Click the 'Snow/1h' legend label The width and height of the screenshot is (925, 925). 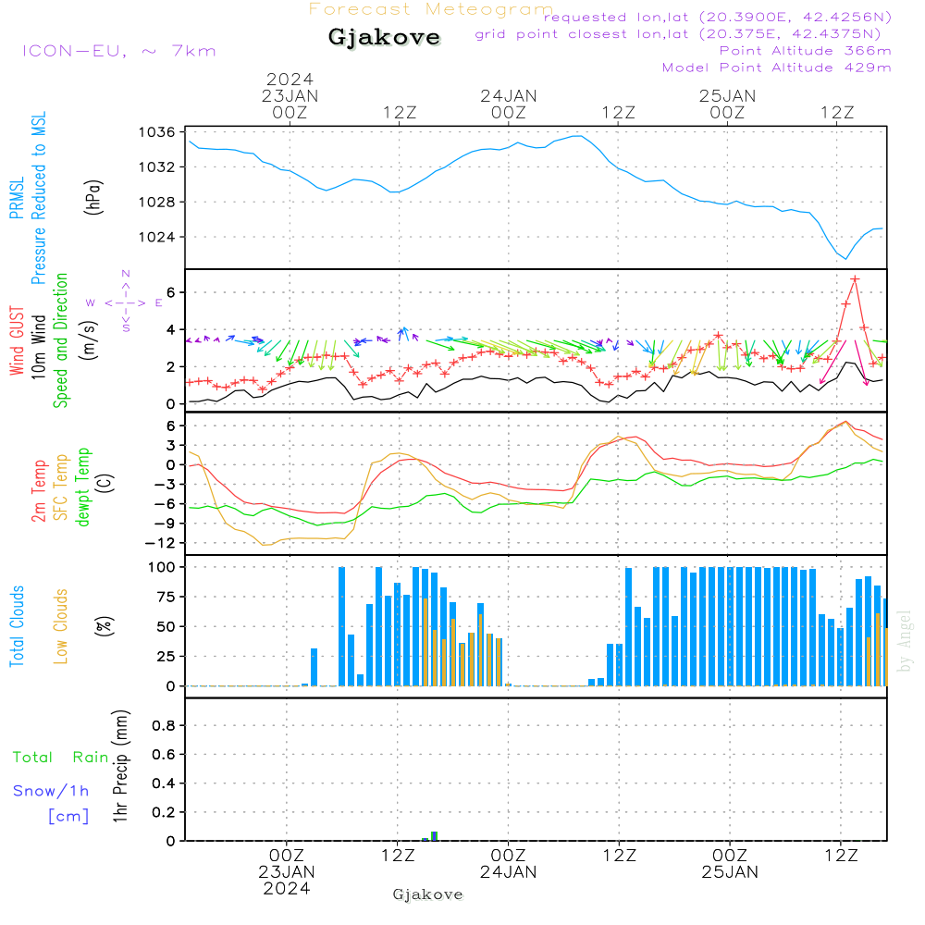[52, 791]
